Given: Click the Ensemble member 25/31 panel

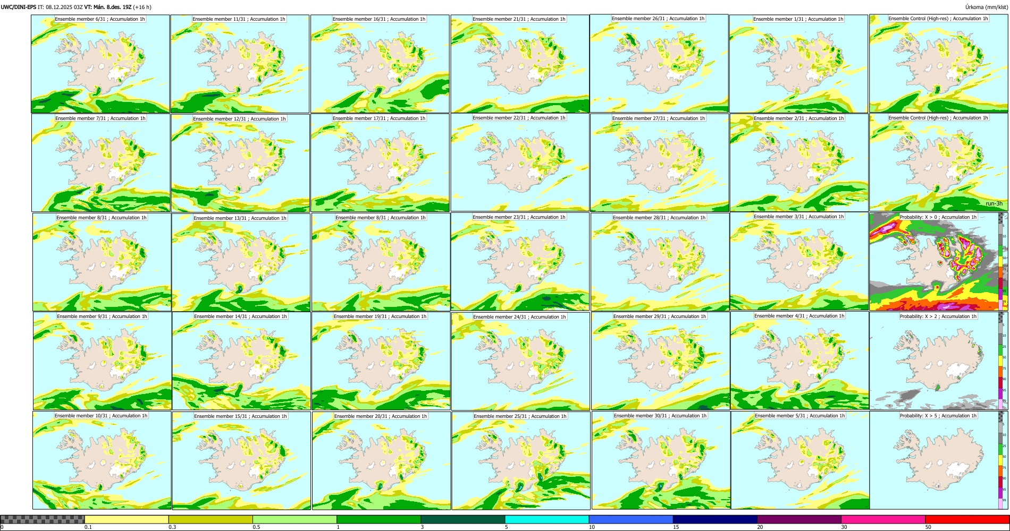Looking at the screenshot, I should click(x=521, y=460).
